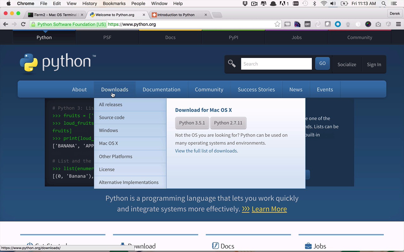Click the Angular shield extension icon
Viewport: 404px width, 252px height.
click(388, 24)
